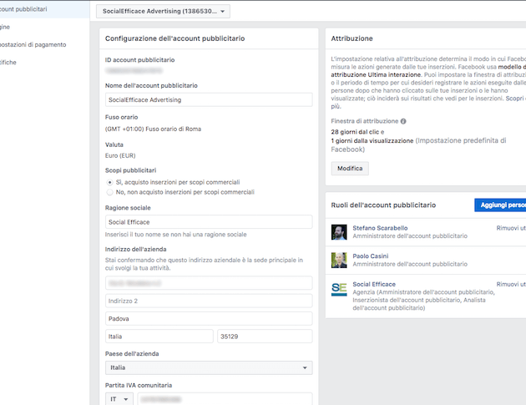Click the Italia region input field

click(159, 337)
